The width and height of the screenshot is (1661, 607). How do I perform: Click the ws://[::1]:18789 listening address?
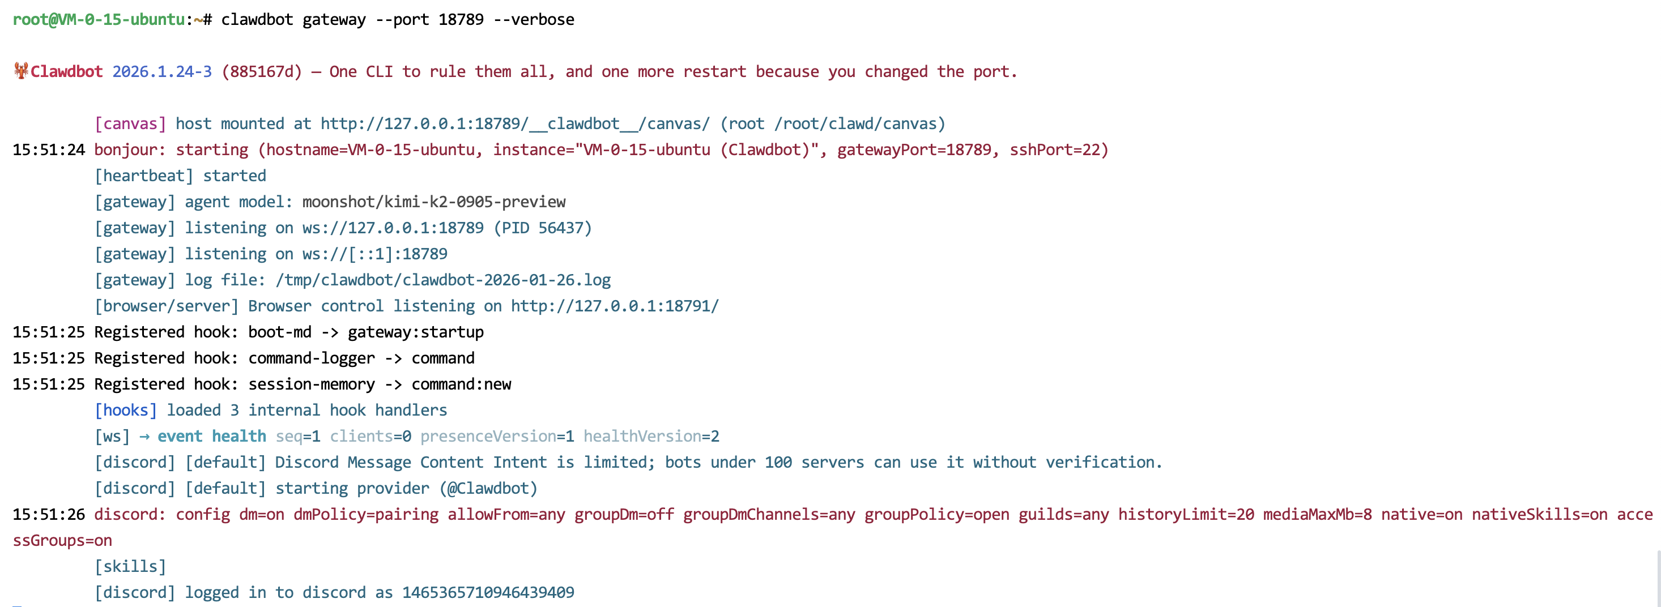[374, 254]
